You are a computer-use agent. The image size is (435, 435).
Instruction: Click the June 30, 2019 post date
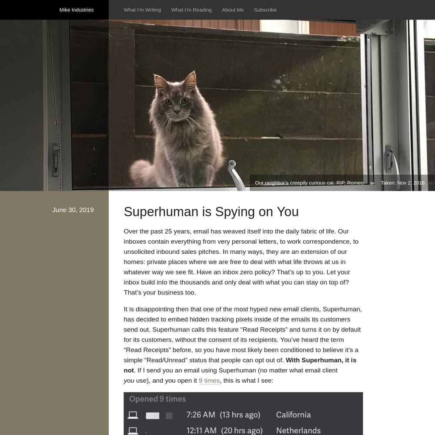tap(73, 210)
